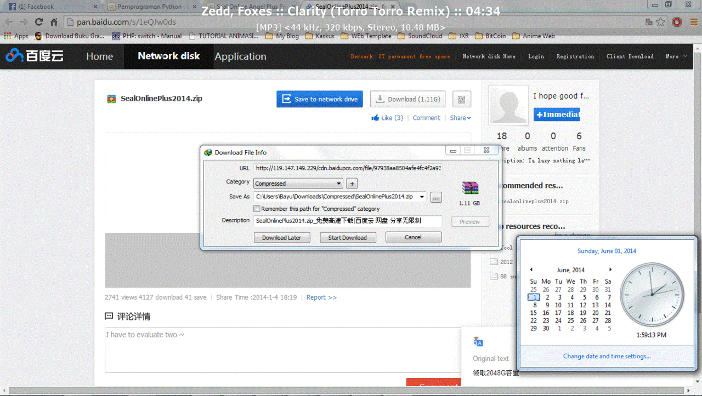The image size is (702, 396).
Task: Open Client Download link
Action: 630,56
